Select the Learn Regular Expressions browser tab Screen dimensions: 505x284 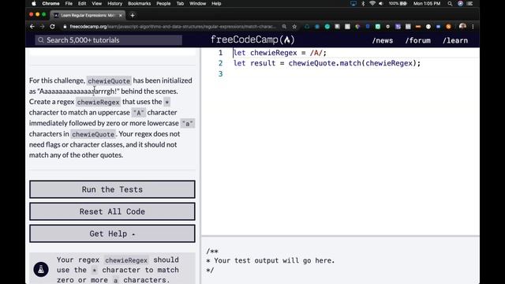[x=88, y=15]
